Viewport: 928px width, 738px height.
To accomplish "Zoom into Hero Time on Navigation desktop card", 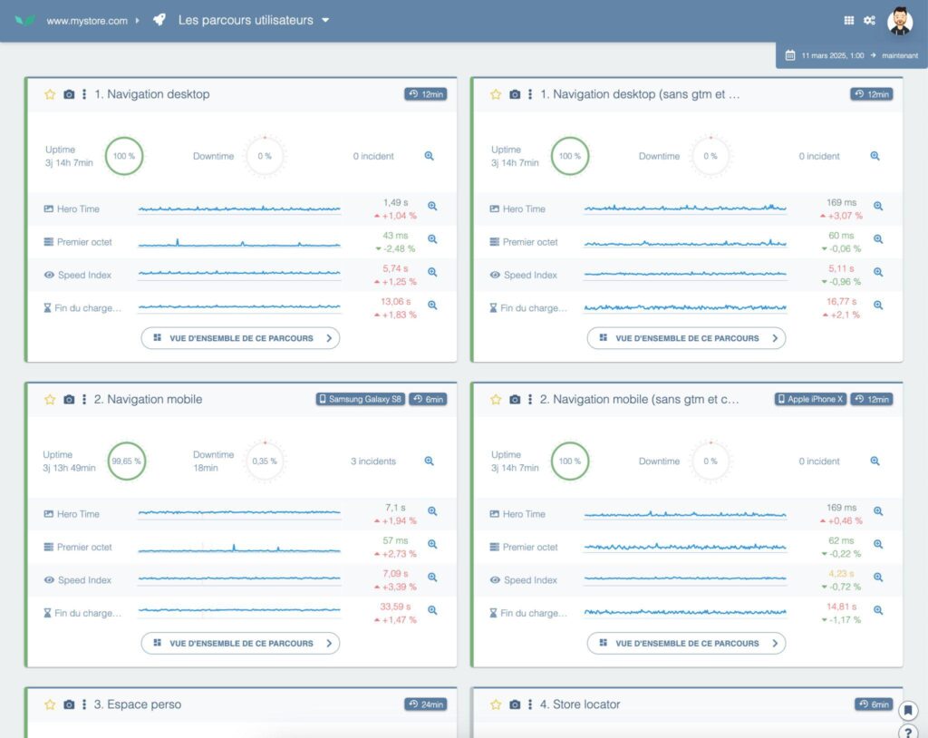I will point(432,207).
